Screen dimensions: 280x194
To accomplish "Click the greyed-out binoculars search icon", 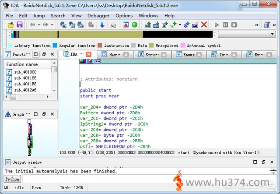I will 91,25.
